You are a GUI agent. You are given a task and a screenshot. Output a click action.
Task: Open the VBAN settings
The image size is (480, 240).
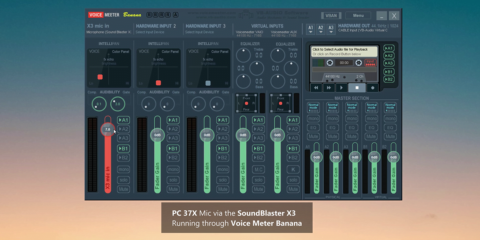click(x=331, y=16)
